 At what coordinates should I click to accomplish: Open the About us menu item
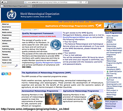click(11, 24)
